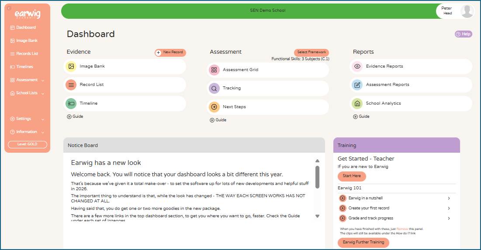Click the purple Tracking magnifier icon
Viewport: 481px width, 250px height.
pyautogui.click(x=214, y=88)
